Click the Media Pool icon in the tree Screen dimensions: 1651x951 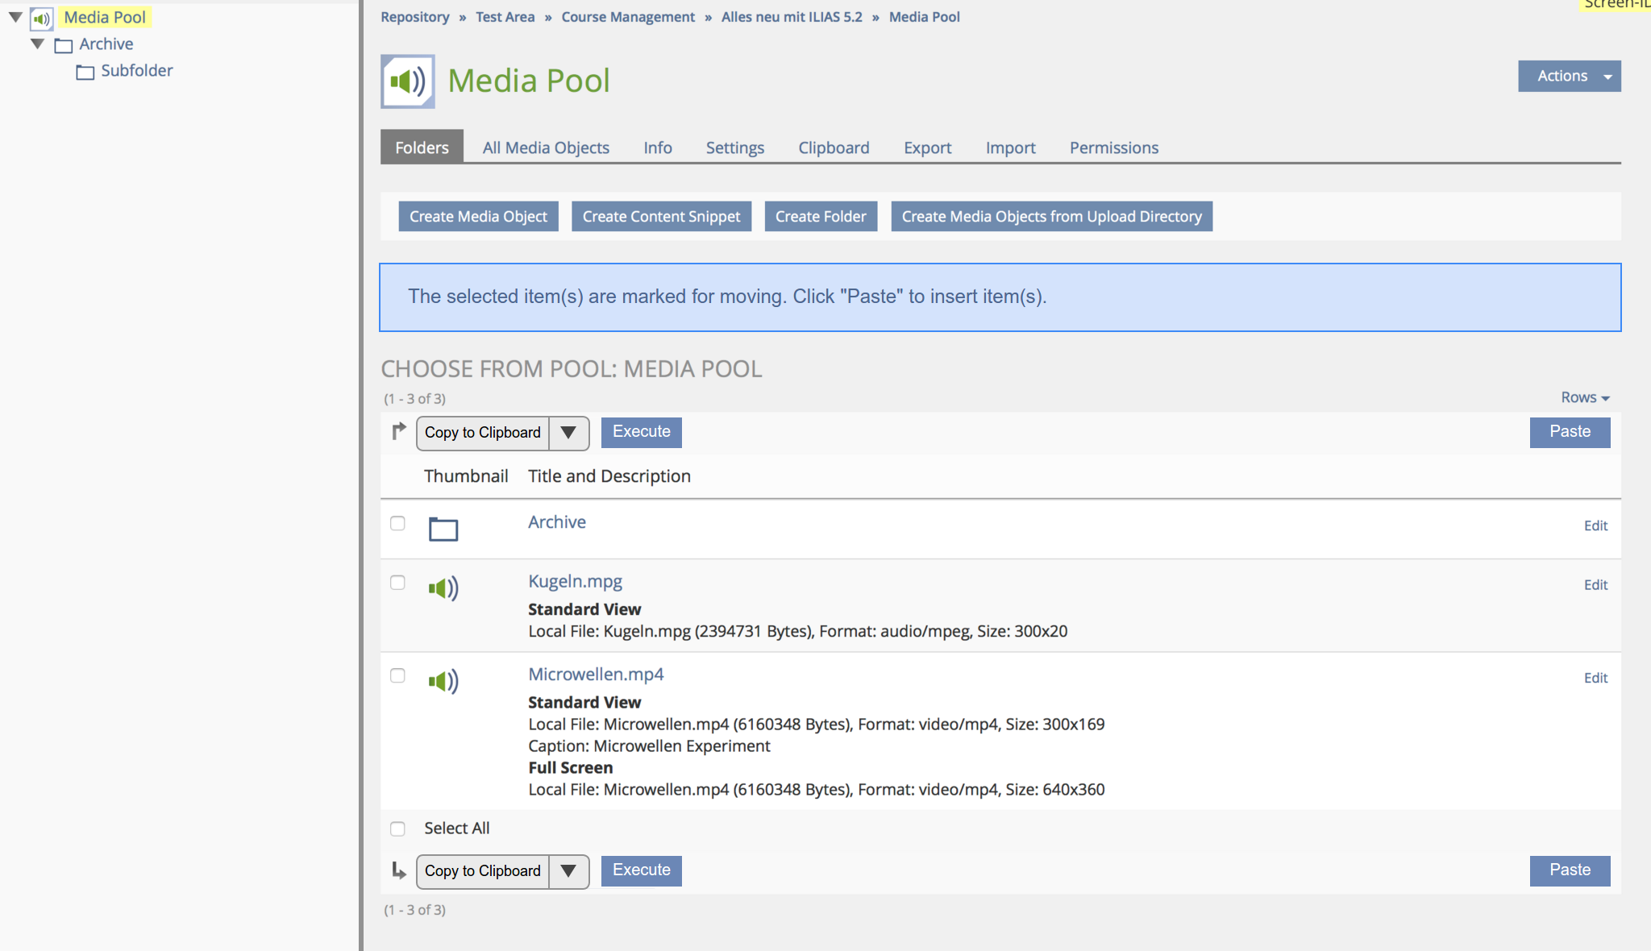tap(41, 18)
